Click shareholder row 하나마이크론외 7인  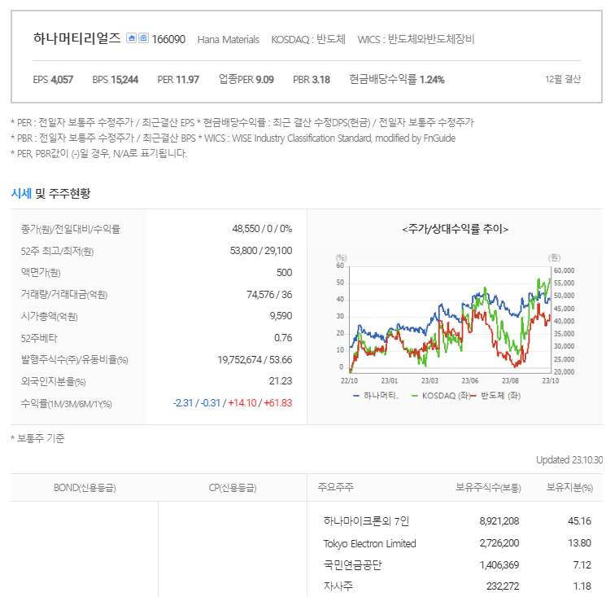point(366,521)
